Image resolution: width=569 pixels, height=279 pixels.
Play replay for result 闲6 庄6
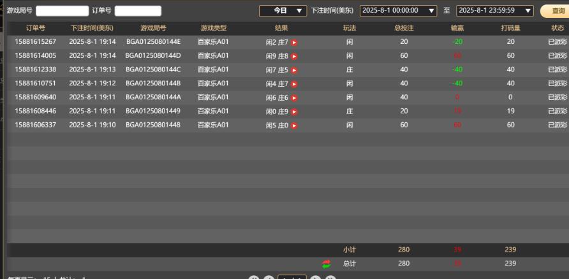pyautogui.click(x=294, y=97)
